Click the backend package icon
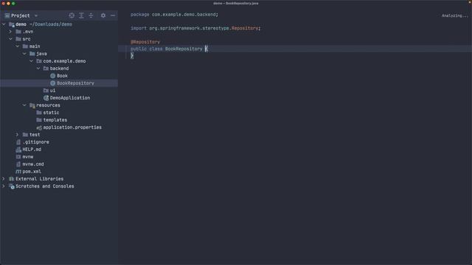The height and width of the screenshot is (265, 472). pyautogui.click(x=46, y=68)
